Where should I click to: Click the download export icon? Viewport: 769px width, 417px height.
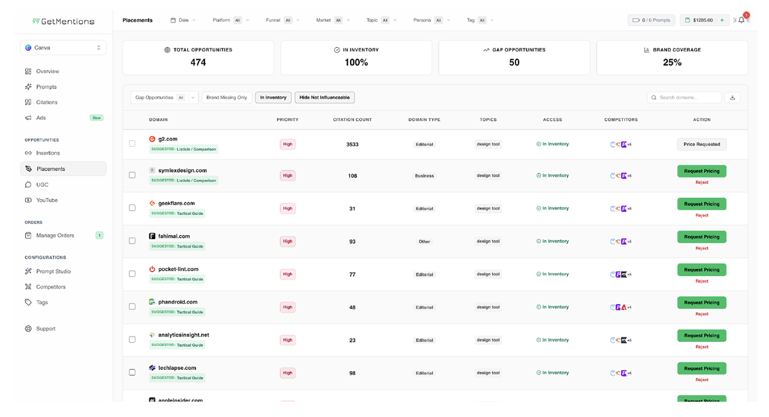coord(732,98)
